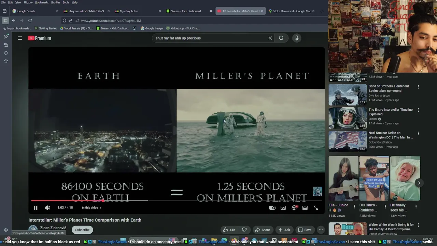Screen dimensions: 437x246
Task: Open File menu in browser
Action: [x=3, y=2]
